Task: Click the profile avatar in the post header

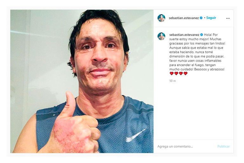Action: (x=161, y=18)
